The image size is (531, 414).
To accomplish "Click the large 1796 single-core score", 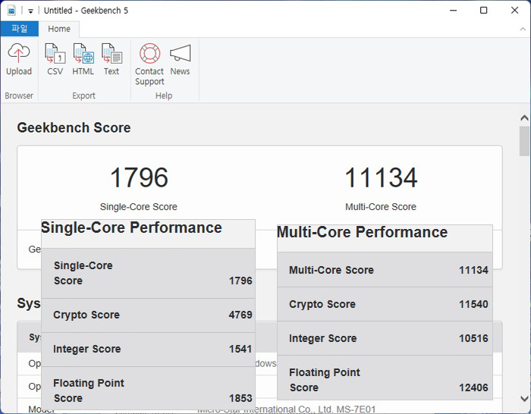I will point(139,177).
